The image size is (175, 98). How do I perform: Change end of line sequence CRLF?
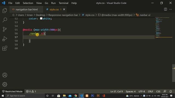pyautogui.click(x=150, y=91)
